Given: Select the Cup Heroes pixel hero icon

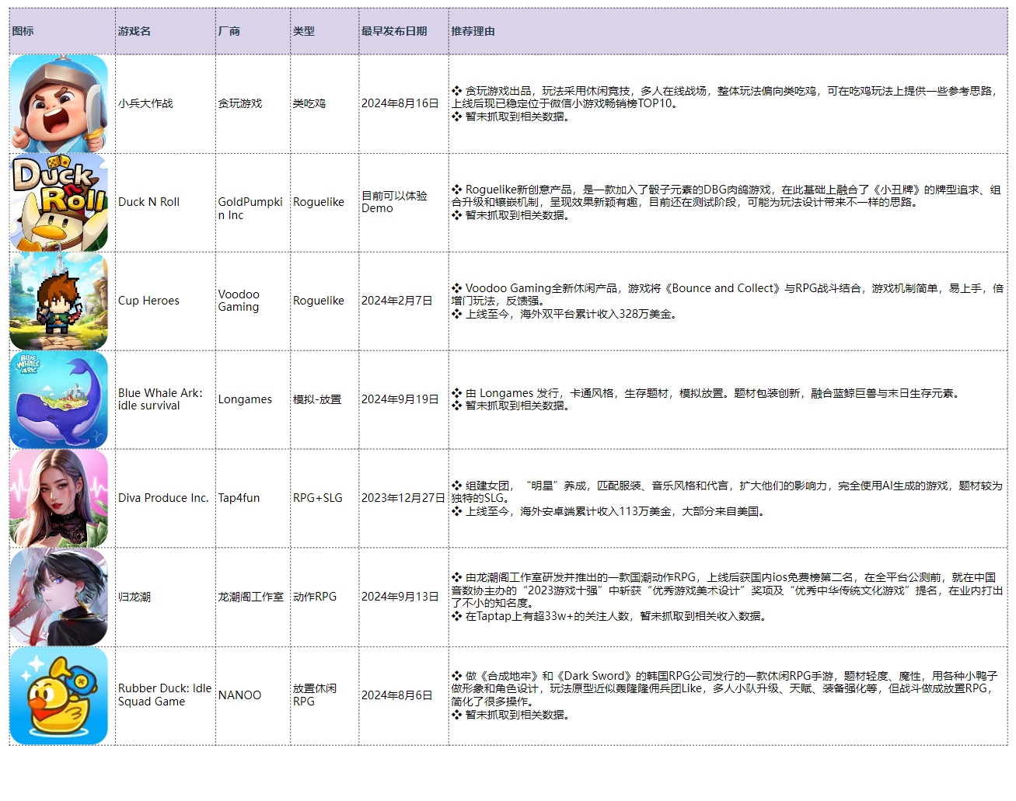Looking at the screenshot, I should 59,301.
